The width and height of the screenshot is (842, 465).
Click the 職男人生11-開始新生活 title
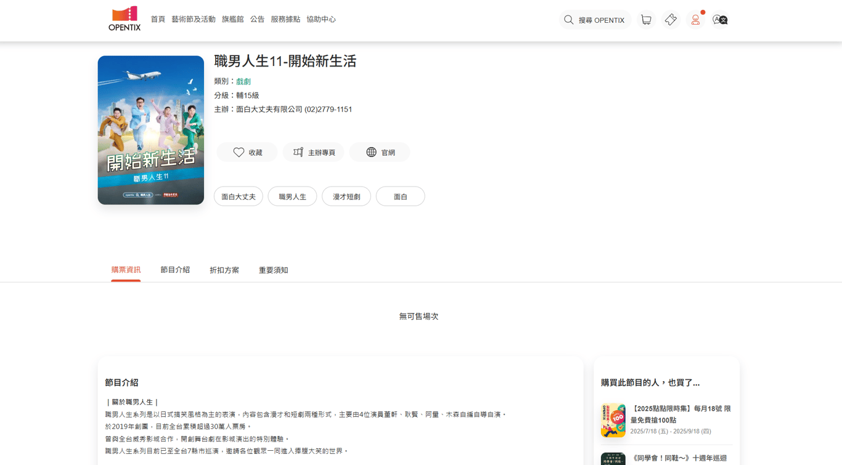tap(285, 61)
